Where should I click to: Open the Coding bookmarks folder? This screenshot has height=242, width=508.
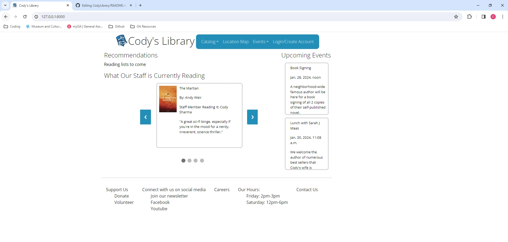(12, 26)
